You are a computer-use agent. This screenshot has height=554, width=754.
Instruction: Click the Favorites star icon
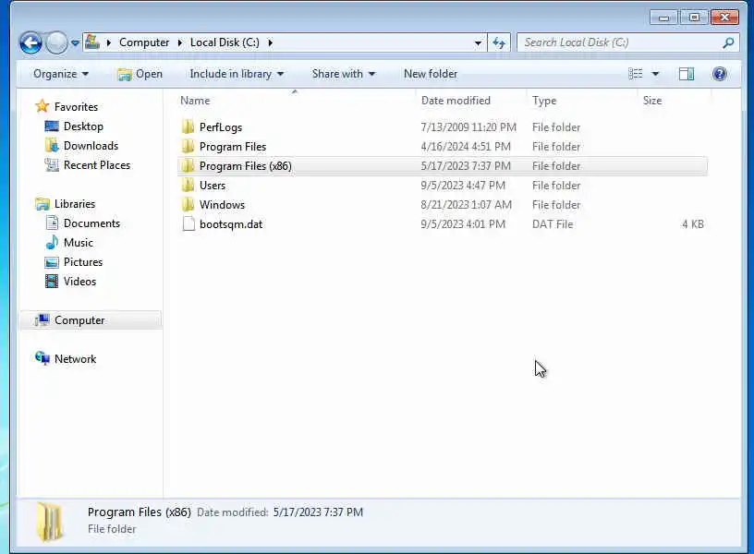43,105
